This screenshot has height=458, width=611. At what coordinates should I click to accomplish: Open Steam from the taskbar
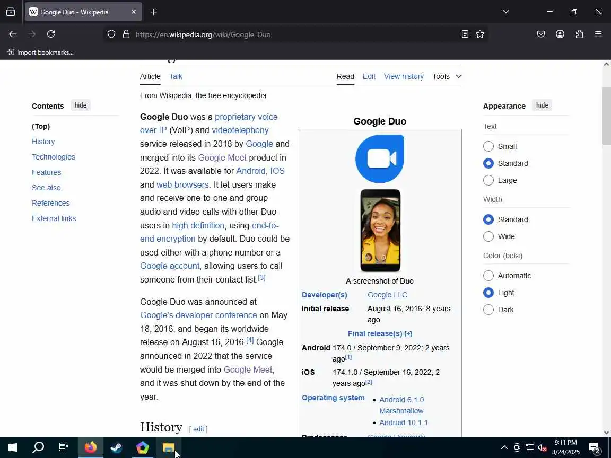[x=116, y=447]
